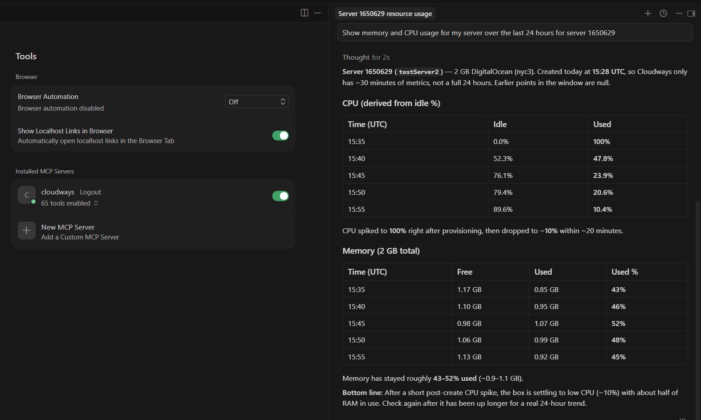The height and width of the screenshot is (420, 701).
Task: Click Add a Custom MCP Server
Action: tap(80, 237)
